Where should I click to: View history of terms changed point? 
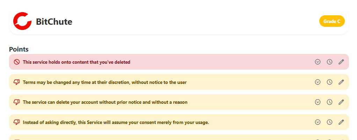click(329, 82)
